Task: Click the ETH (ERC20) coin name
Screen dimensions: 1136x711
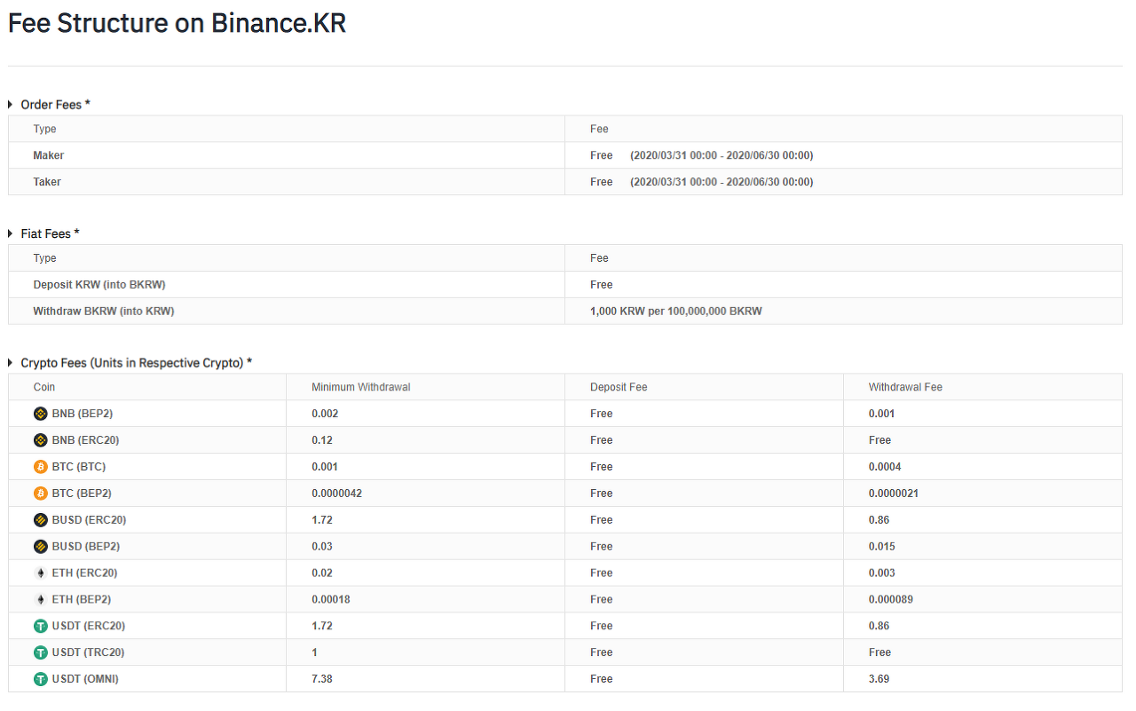Action: tap(85, 573)
